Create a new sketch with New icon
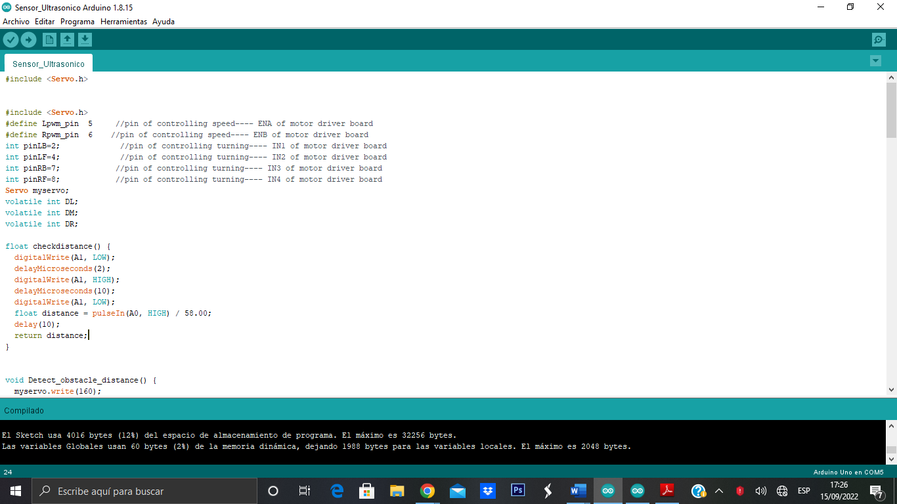Screen dimensions: 897x504 coord(49,40)
